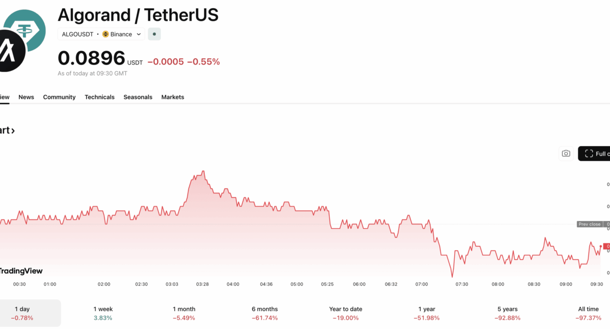Select the 5 years range
610x329 pixels.
click(x=507, y=313)
